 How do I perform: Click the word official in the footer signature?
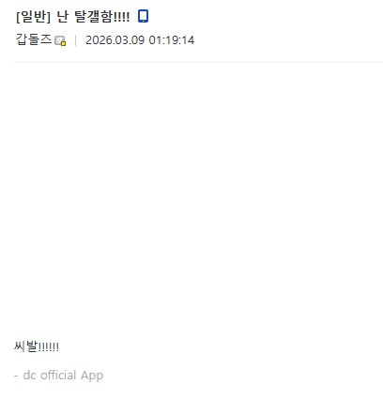click(x=58, y=375)
